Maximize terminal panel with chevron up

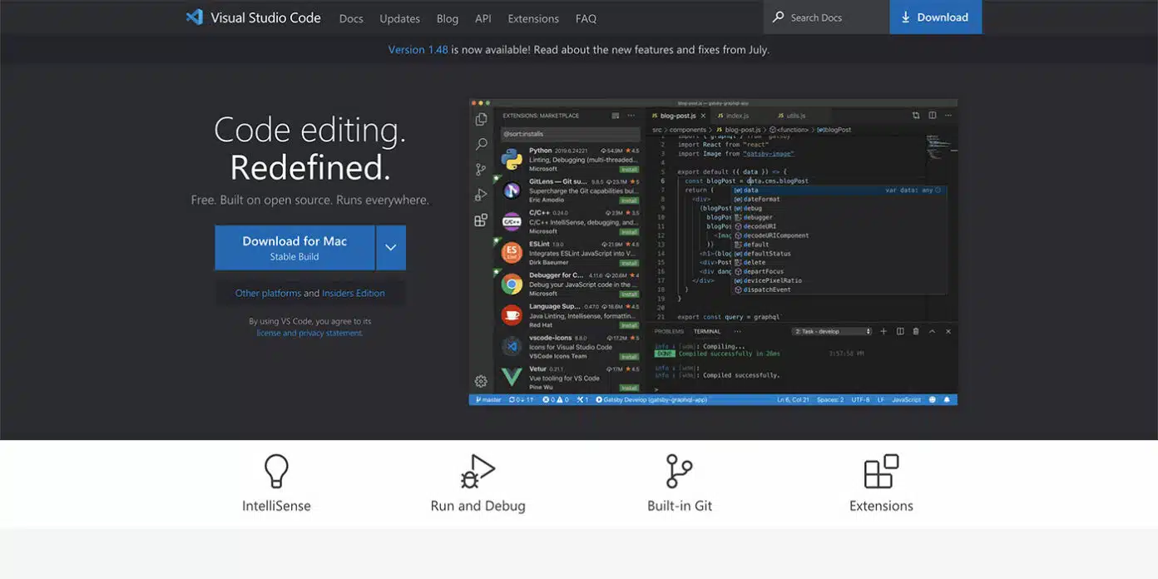click(933, 331)
